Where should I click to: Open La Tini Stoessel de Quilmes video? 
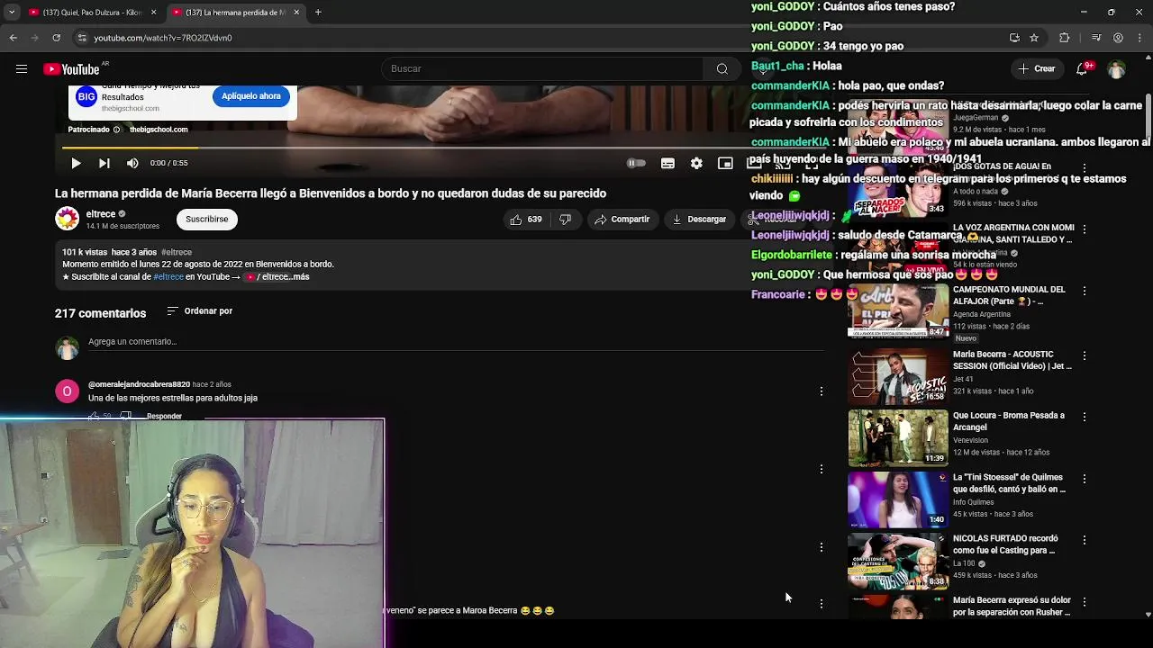point(898,499)
